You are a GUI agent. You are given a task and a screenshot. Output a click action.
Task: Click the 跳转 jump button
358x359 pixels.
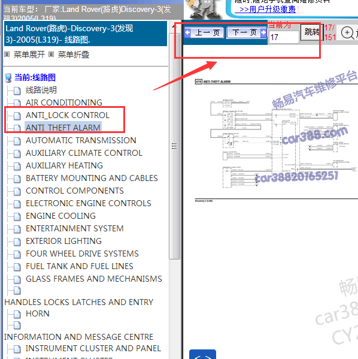coord(312,32)
